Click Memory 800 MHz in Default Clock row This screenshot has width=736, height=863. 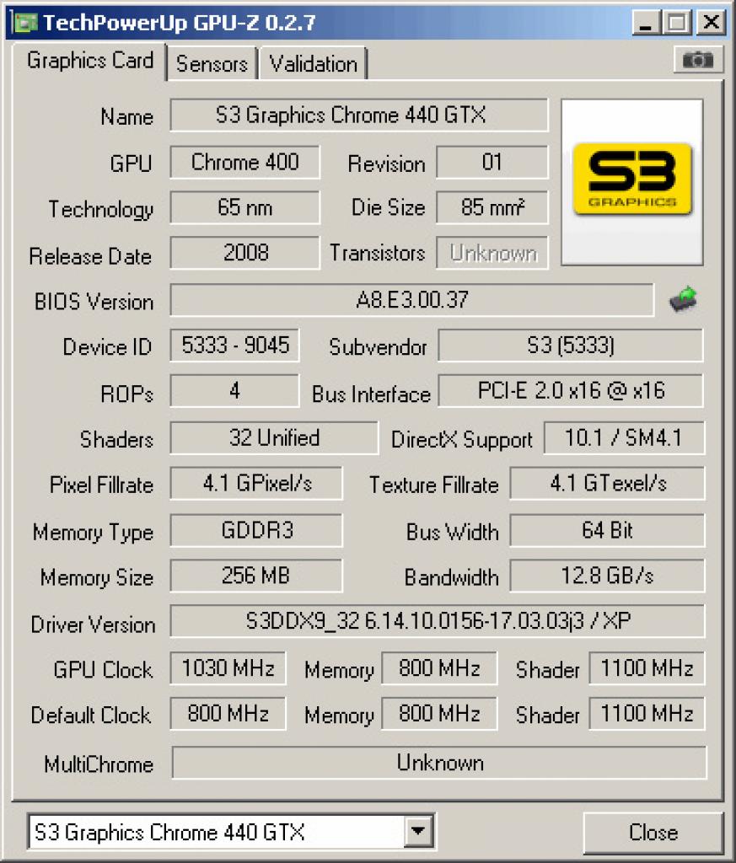[x=439, y=714]
